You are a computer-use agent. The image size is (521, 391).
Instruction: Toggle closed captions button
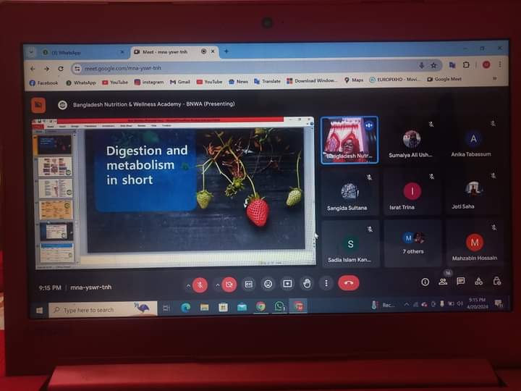[249, 284]
